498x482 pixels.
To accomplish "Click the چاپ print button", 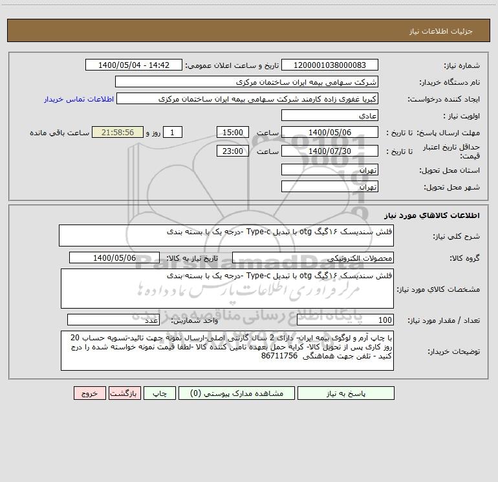I will 160,393.
